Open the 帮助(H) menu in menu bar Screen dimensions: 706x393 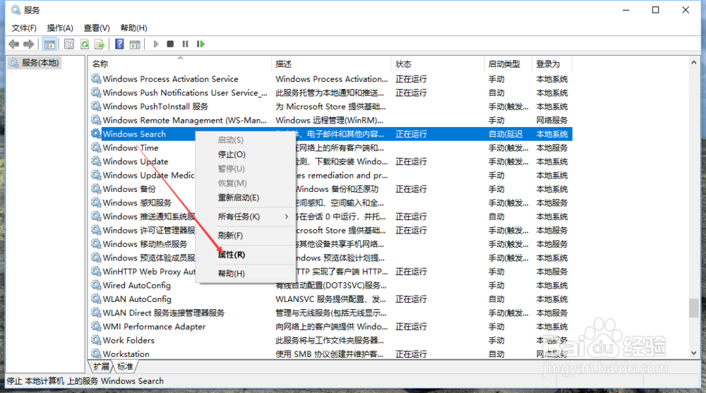(x=133, y=28)
